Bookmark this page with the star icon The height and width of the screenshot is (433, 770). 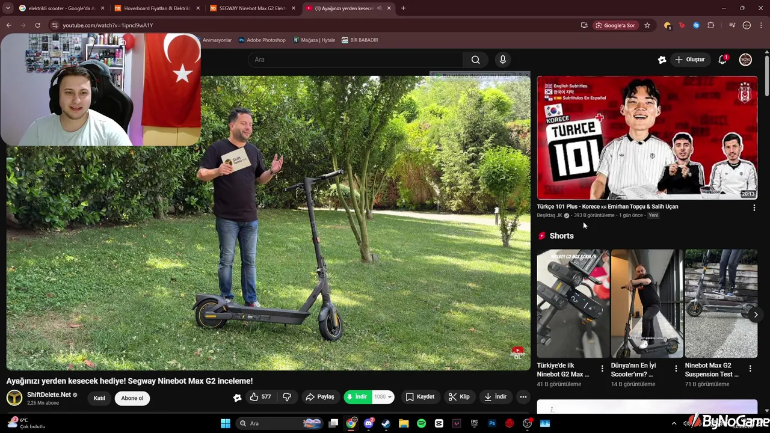[x=647, y=25]
